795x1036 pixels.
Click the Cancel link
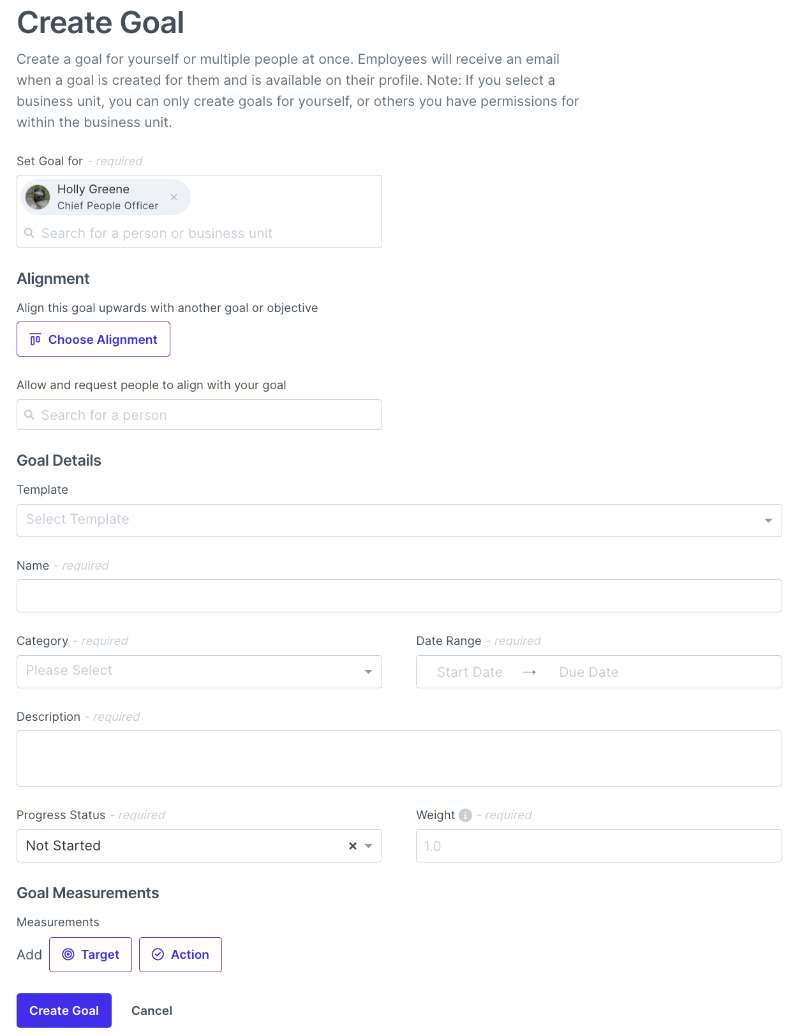click(151, 1010)
